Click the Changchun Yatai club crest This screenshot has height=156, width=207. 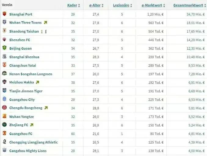pos(4,65)
